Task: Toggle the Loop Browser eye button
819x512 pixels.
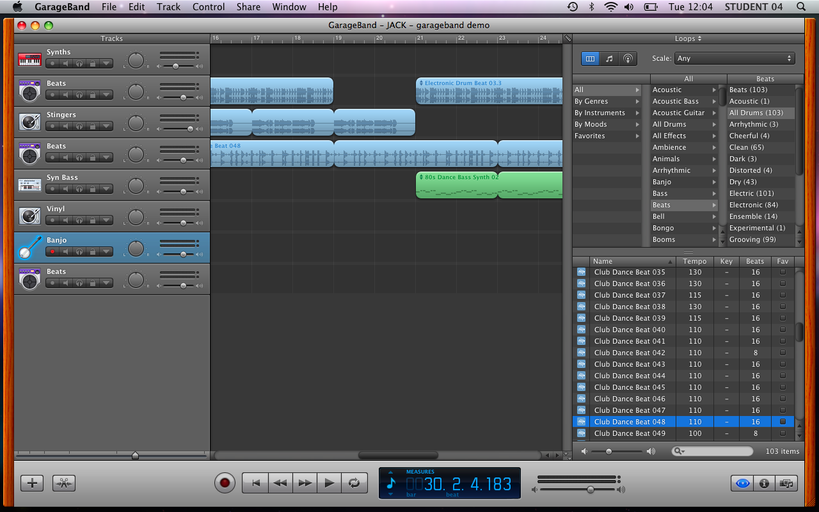Action: pos(742,483)
